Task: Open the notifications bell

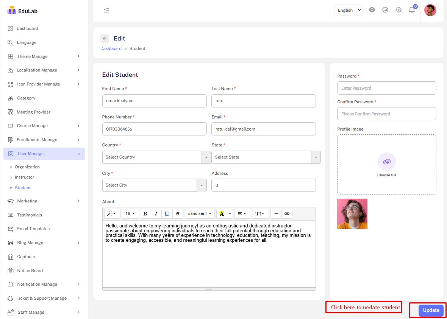Action: tap(412, 10)
